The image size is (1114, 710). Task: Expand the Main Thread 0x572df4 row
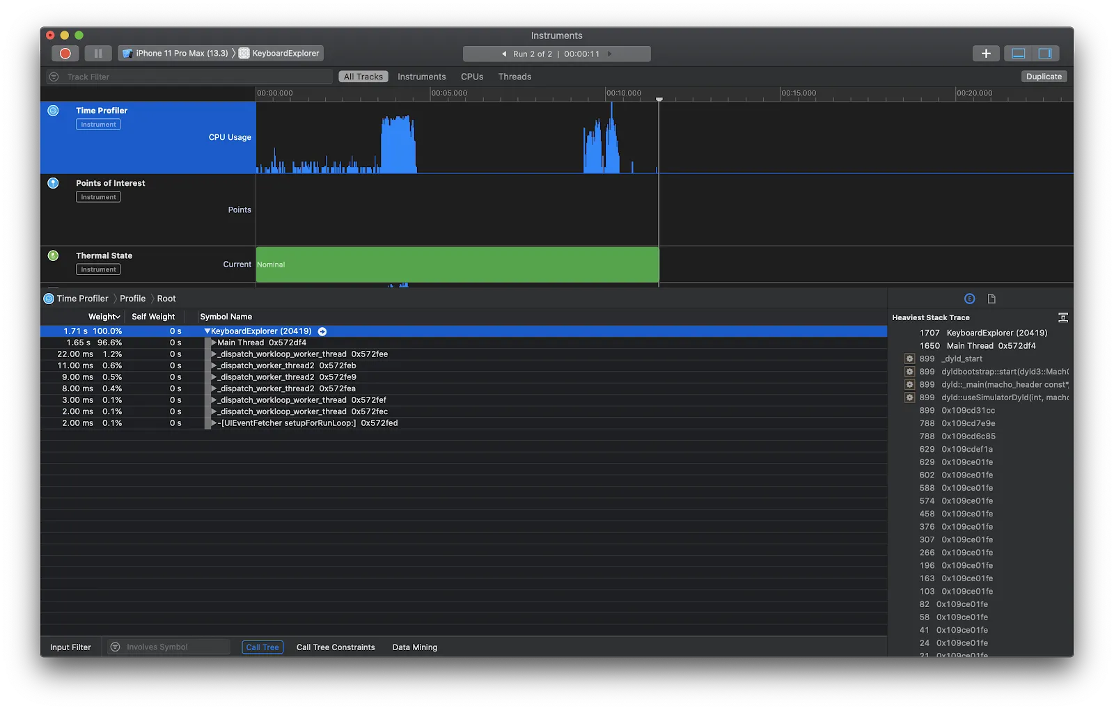[x=214, y=342]
